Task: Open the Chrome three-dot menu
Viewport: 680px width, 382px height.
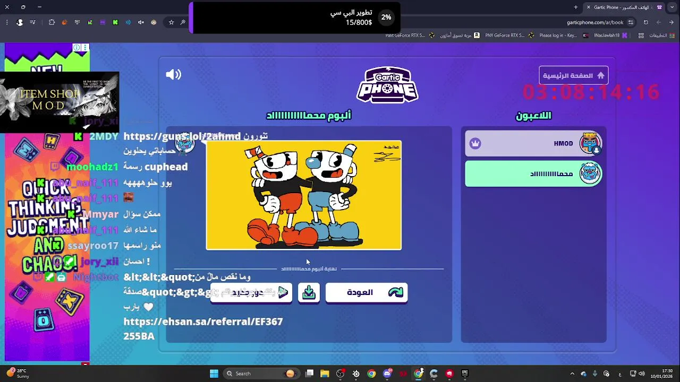Action: click(7, 22)
